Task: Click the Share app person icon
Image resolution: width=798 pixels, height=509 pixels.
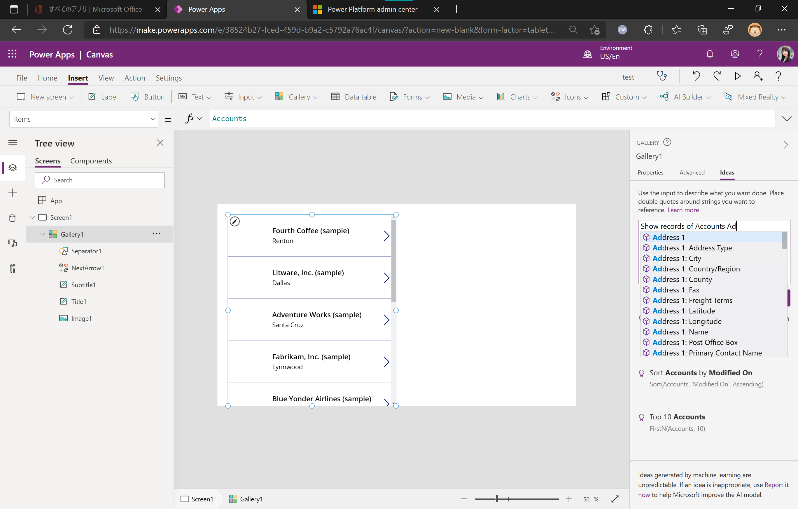Action: click(x=757, y=76)
